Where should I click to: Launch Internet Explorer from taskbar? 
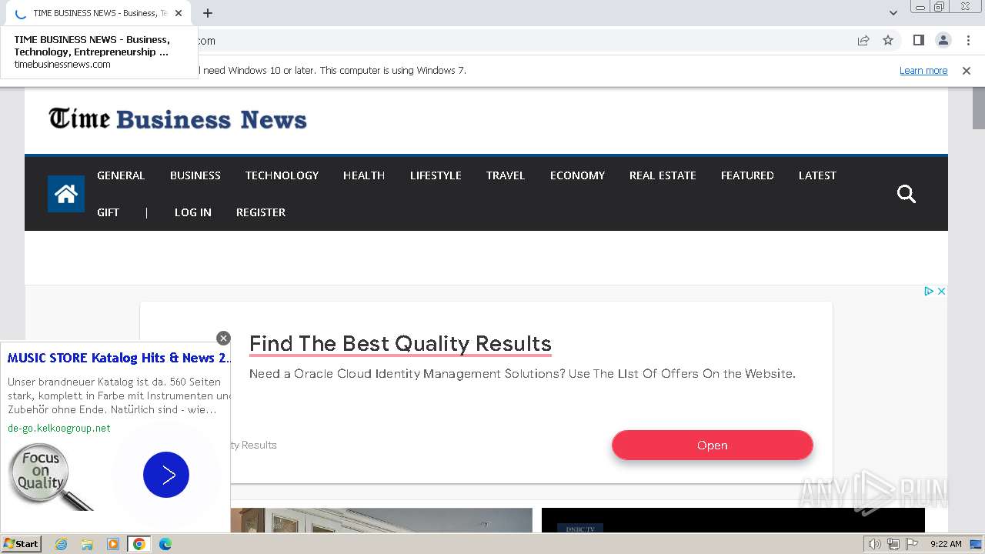61,544
